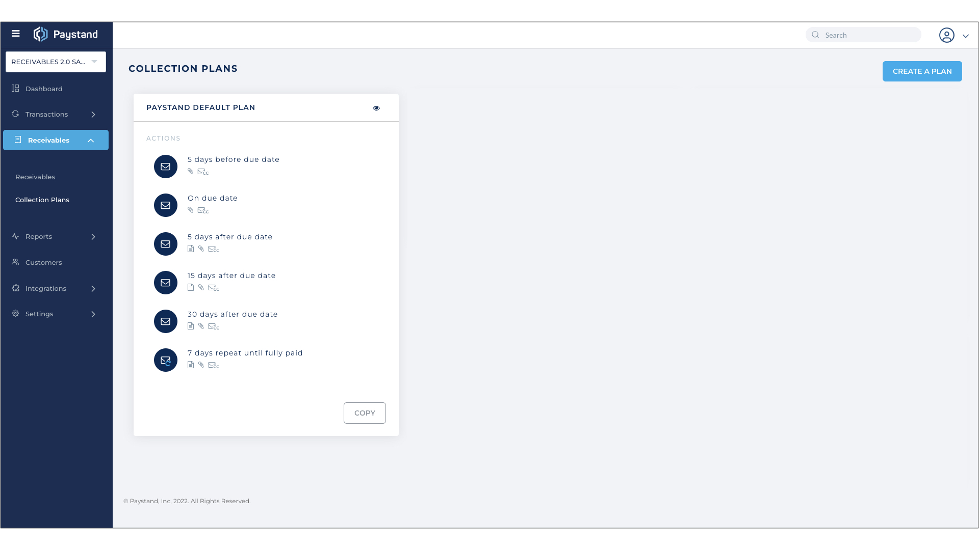Screen dimensions: 979x550
Task: Select Collection Plans in the sidebar
Action: click(x=42, y=200)
